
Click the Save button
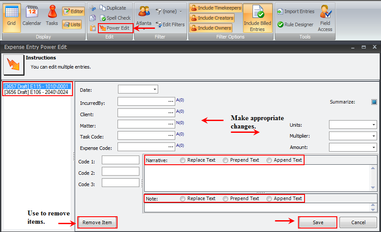(x=318, y=222)
